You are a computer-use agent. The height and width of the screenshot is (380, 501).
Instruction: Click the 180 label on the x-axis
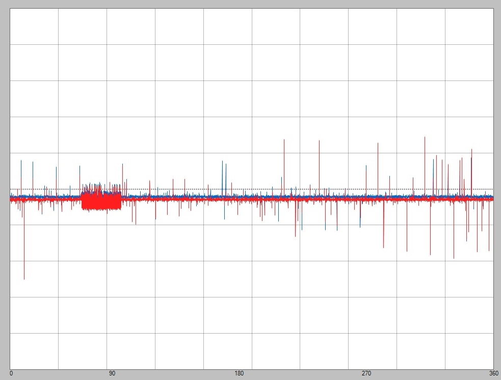239,373
